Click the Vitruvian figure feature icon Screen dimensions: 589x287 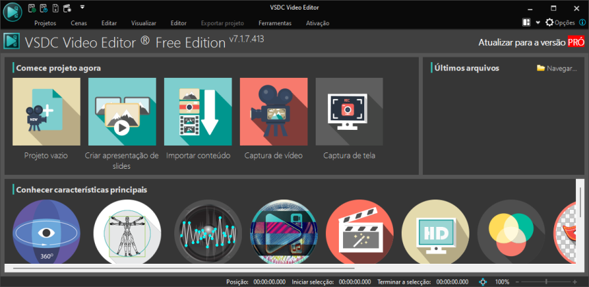pyautogui.click(x=127, y=232)
